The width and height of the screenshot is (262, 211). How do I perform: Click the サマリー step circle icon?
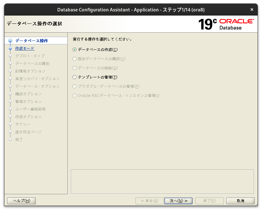(11, 124)
